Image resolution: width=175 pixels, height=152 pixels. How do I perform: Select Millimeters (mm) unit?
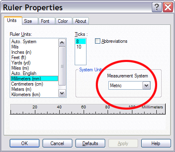click(x=35, y=79)
